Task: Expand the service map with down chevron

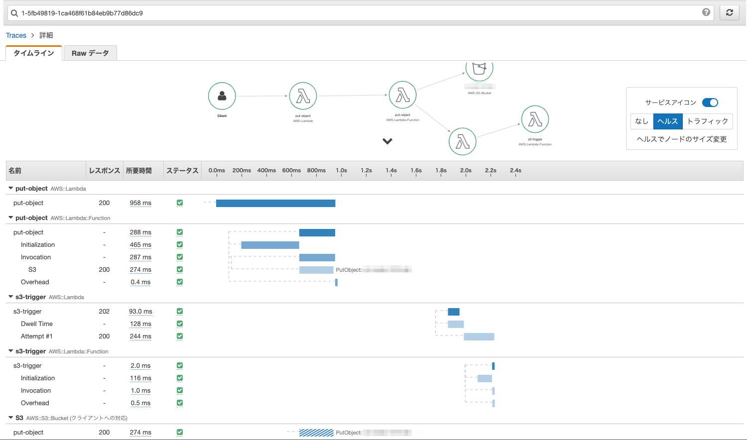Action: 387,141
